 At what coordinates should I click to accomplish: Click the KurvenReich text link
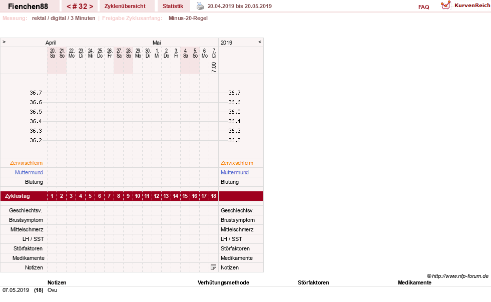(472, 6)
